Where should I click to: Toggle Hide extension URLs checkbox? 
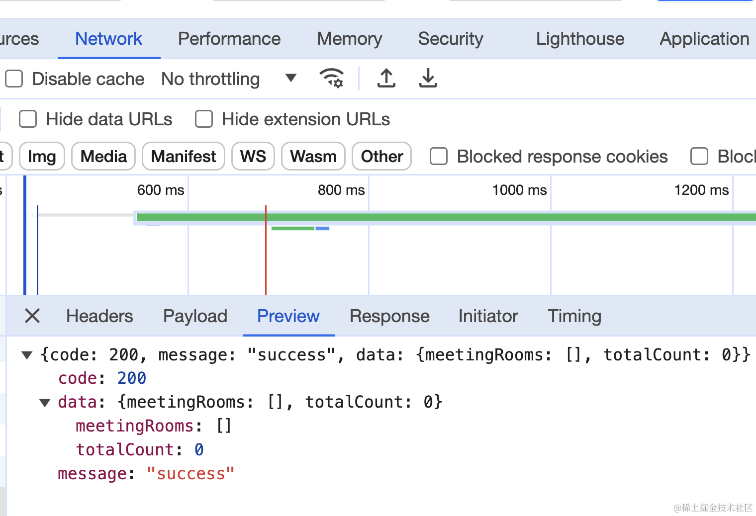point(204,119)
